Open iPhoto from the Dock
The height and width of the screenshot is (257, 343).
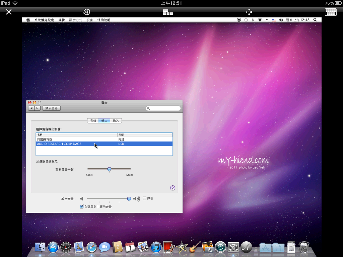[x=207, y=247]
